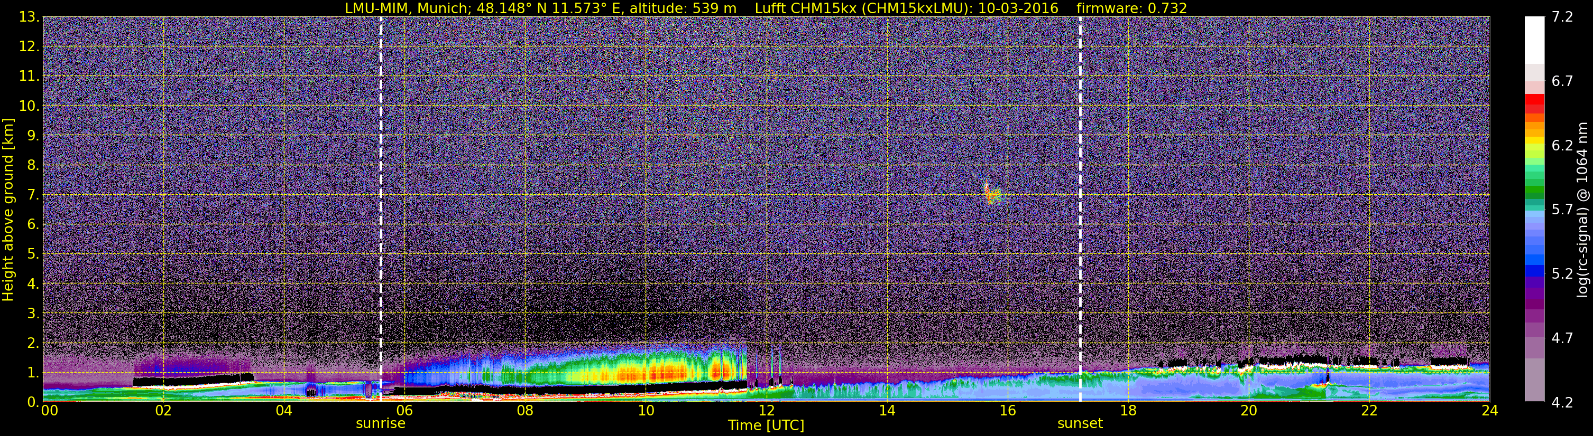The width and height of the screenshot is (1593, 436).
Task: Click the height axis tick '7.'
Action: [x=33, y=195]
